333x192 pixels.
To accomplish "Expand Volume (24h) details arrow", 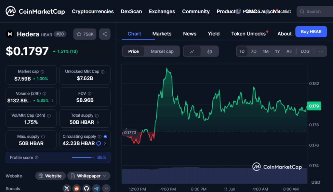I will click(x=52, y=101).
